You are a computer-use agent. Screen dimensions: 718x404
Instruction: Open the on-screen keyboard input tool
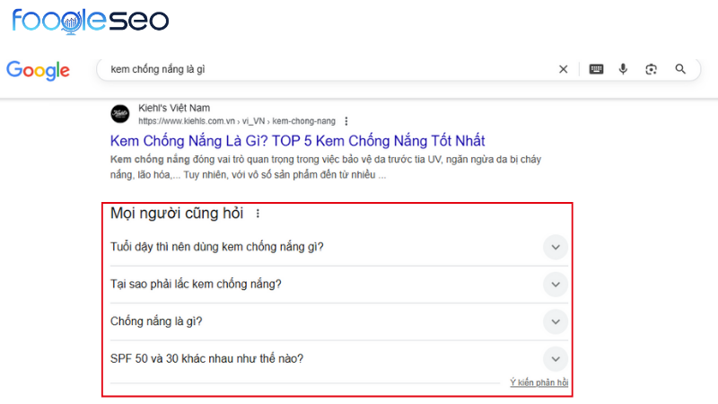596,69
